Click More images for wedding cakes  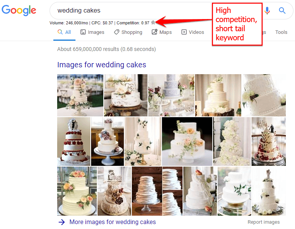click(x=112, y=222)
